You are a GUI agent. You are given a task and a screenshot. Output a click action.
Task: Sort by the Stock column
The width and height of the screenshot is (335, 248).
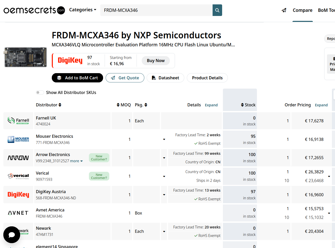click(248, 105)
